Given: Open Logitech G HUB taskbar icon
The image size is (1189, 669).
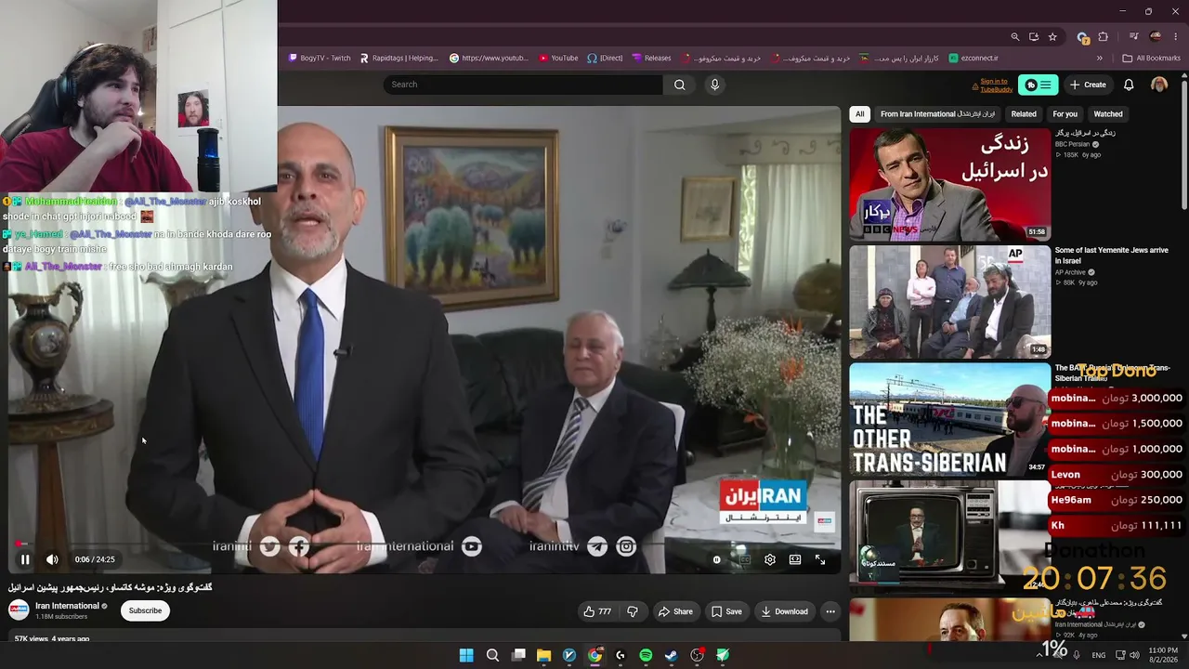Looking at the screenshot, I should [x=621, y=655].
